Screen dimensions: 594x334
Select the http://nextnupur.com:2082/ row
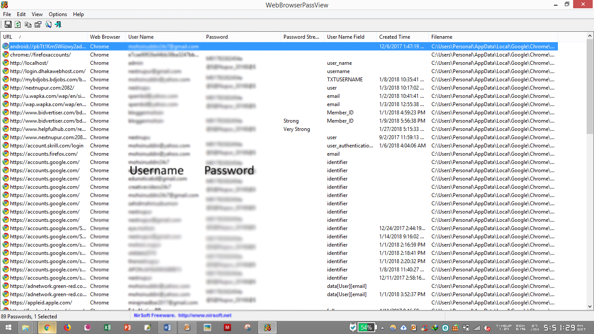click(279, 88)
